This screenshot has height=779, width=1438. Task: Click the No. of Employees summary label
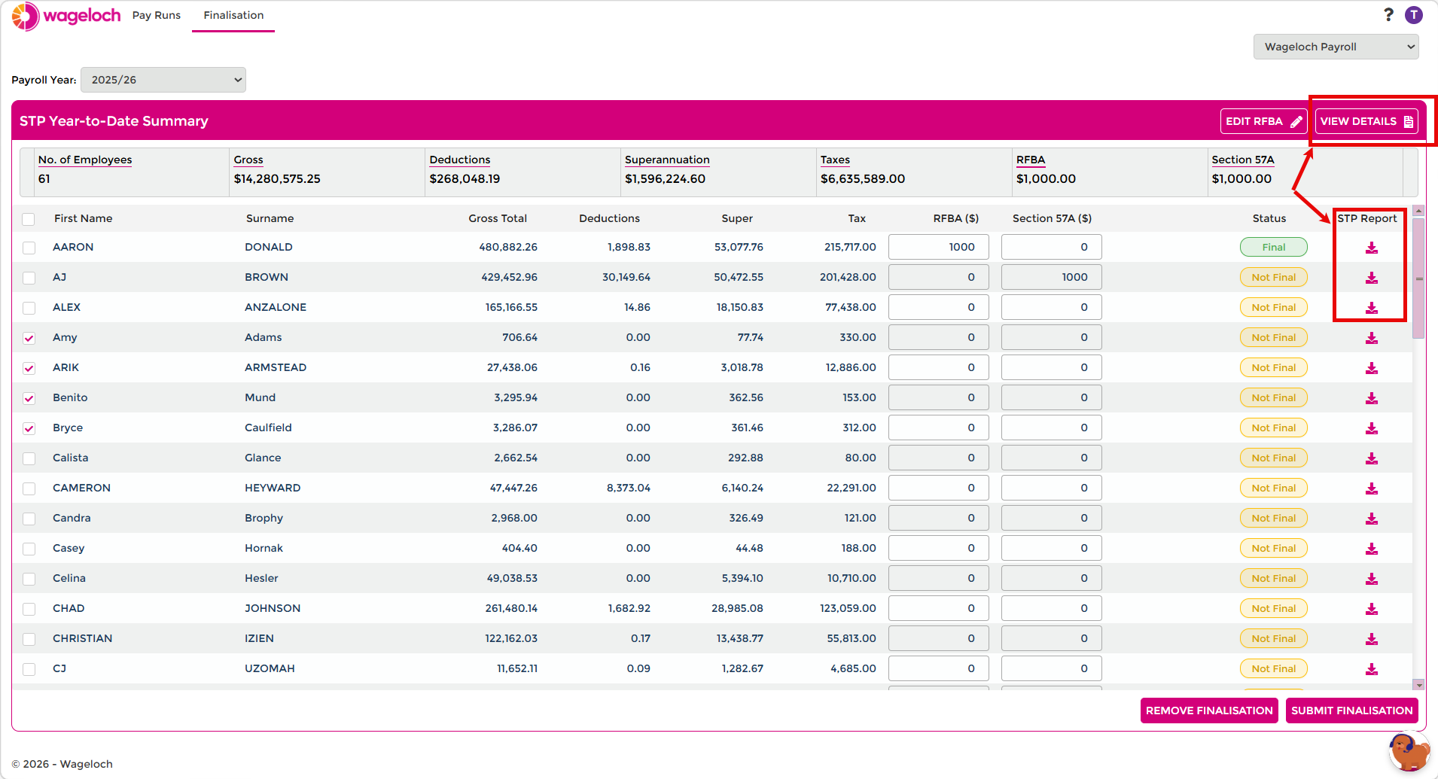click(x=85, y=160)
